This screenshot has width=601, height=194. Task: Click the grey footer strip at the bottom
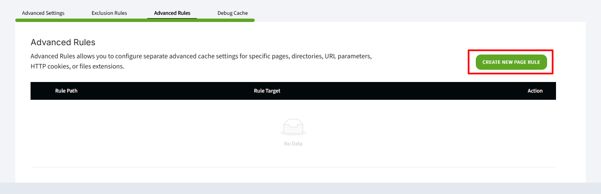tap(300, 189)
